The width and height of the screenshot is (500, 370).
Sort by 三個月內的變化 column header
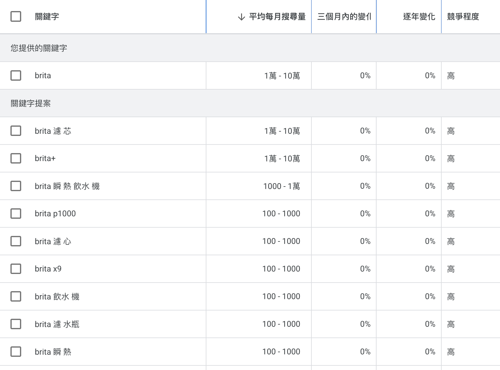344,17
